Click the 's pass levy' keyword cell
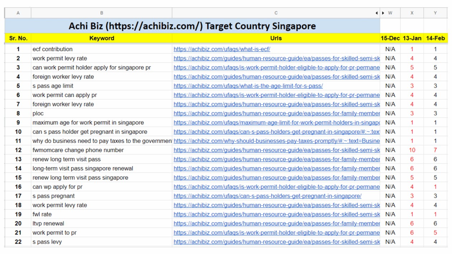 (x=47, y=242)
